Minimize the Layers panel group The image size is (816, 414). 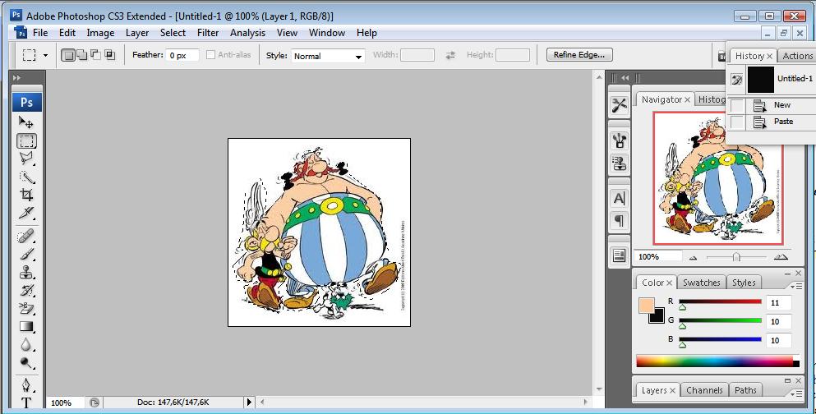point(787,380)
